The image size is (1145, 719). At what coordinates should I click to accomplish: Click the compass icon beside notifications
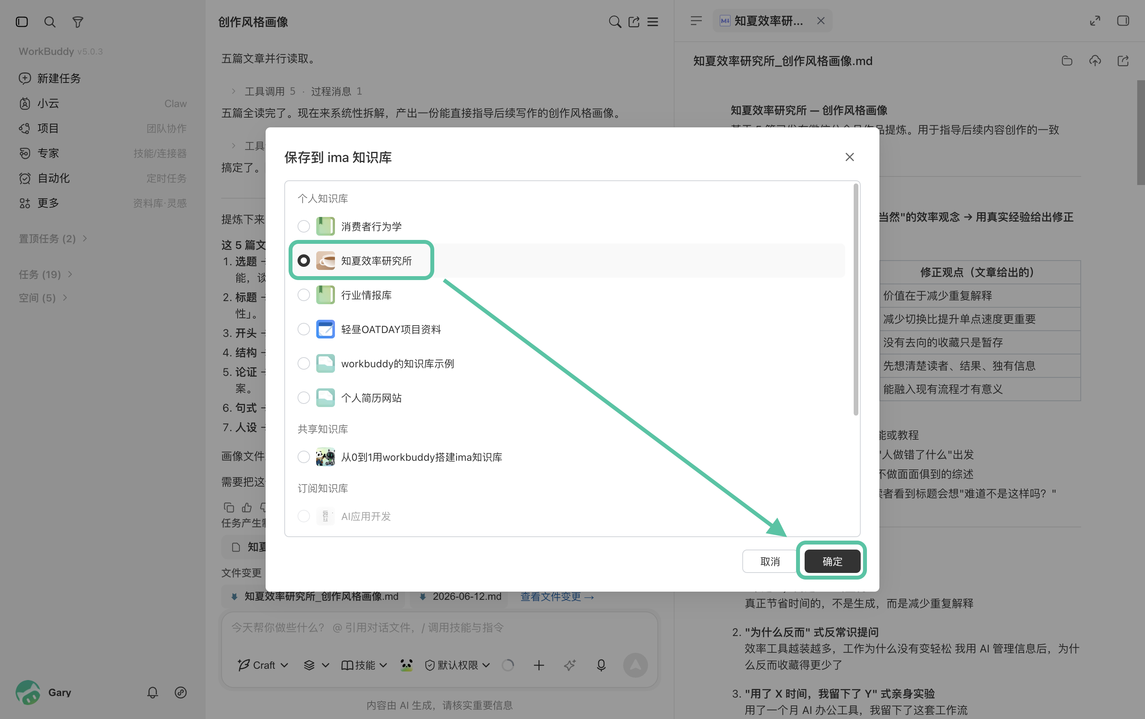pos(181,693)
